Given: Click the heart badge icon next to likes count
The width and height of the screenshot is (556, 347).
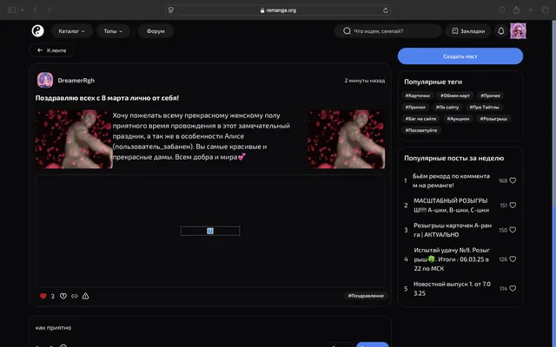Looking at the screenshot, I should click(x=63, y=296).
